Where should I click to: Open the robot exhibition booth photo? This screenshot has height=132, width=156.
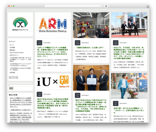(91, 25)
